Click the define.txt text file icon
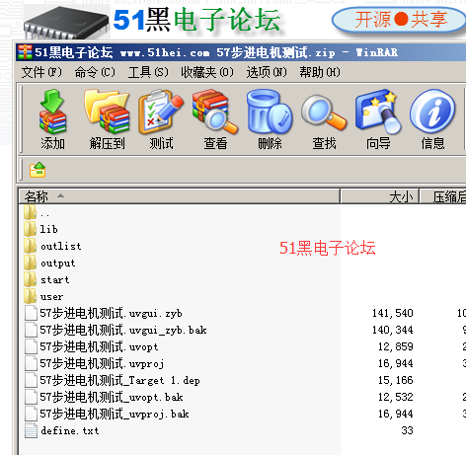 pyautogui.click(x=31, y=430)
